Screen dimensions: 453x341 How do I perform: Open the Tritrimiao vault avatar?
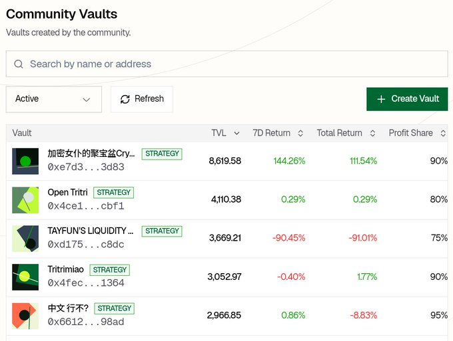click(25, 277)
